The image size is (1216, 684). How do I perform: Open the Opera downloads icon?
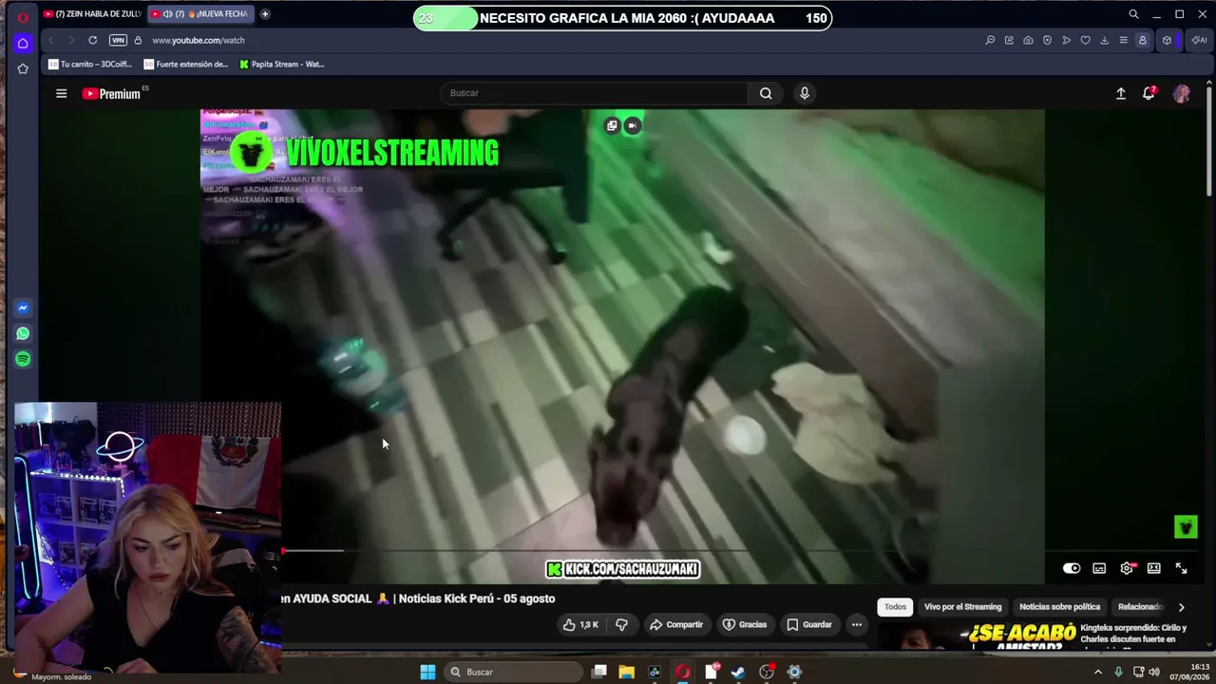pos(1104,40)
